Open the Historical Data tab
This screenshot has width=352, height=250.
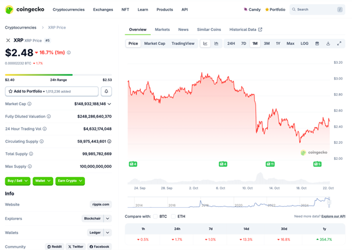pyautogui.click(x=246, y=29)
